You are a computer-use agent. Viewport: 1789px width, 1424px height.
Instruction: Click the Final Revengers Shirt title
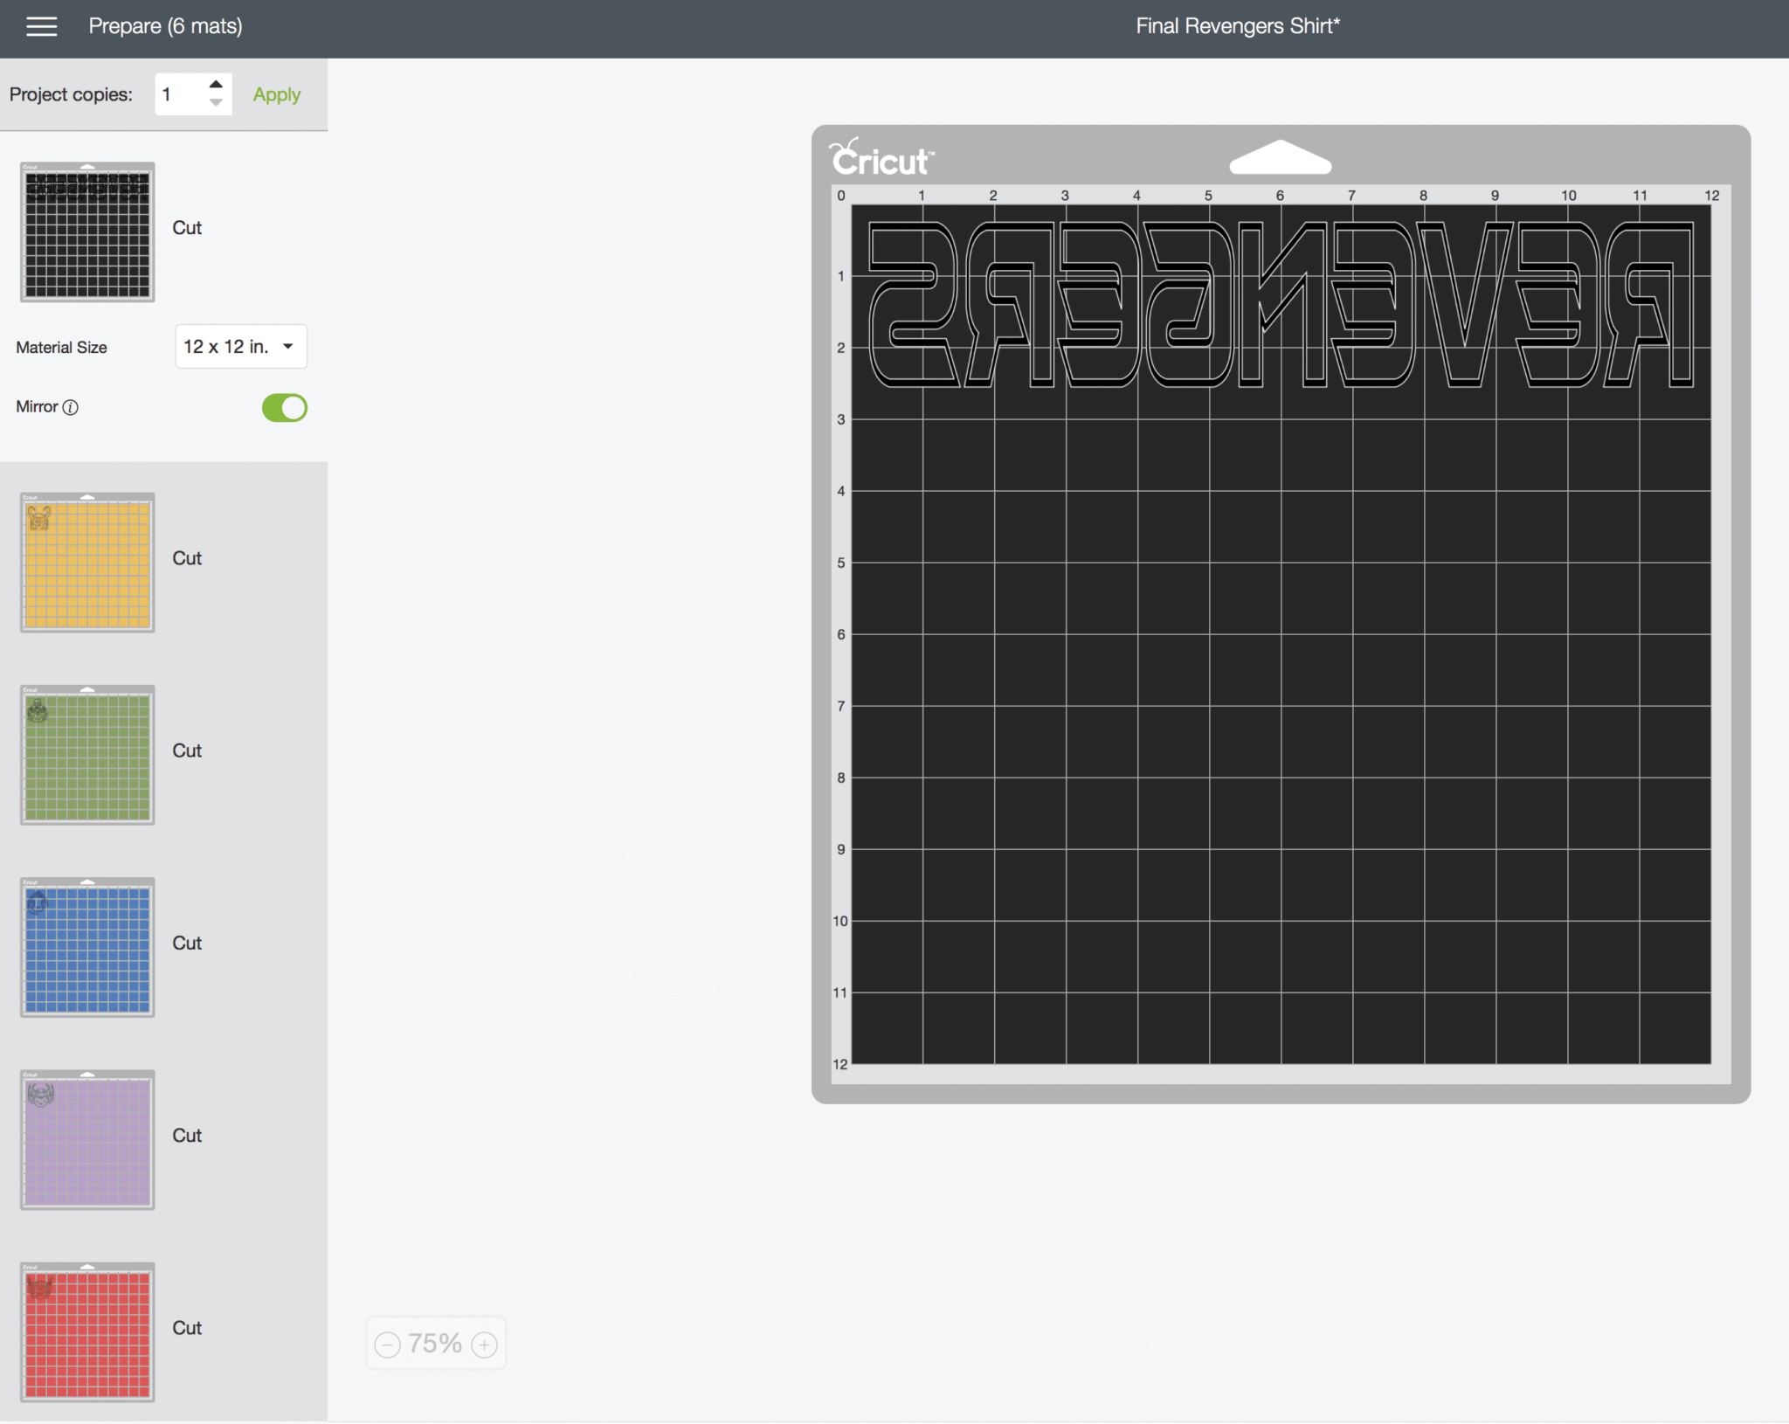(x=1238, y=26)
